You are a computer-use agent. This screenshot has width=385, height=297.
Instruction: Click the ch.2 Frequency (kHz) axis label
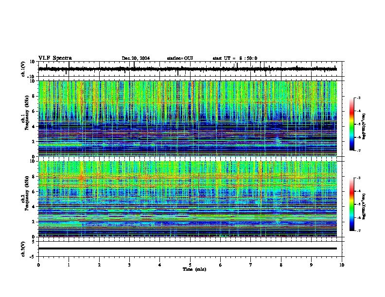pos(25,193)
